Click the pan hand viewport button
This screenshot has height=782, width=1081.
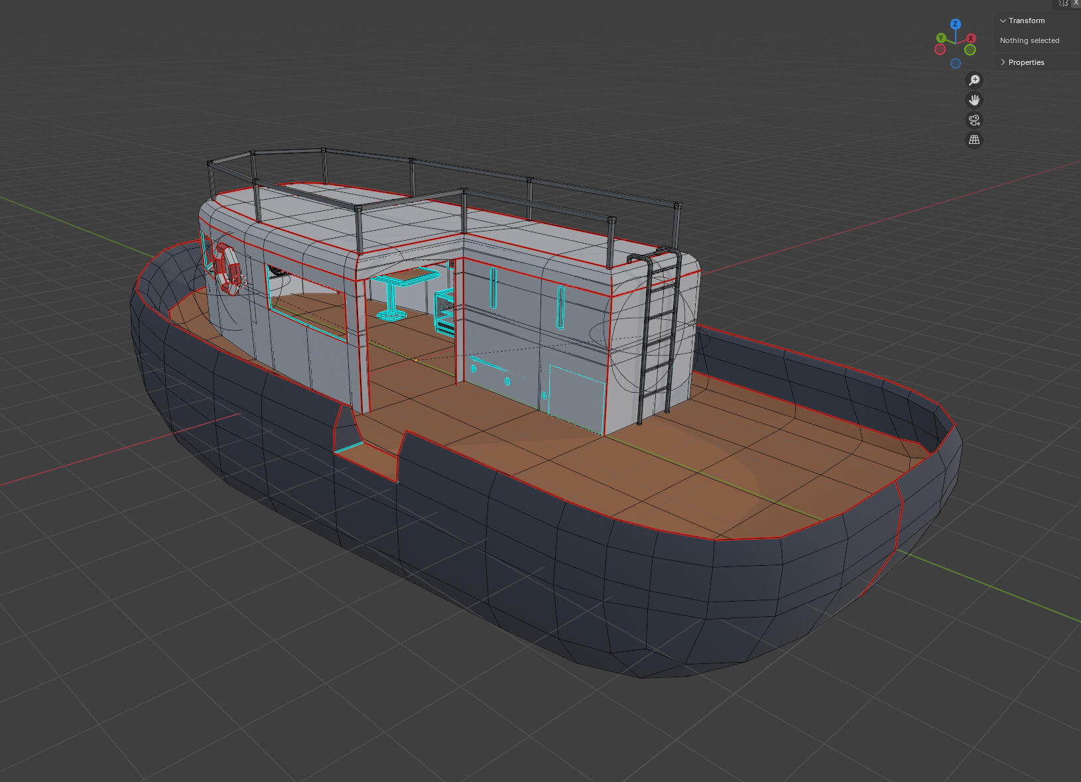pos(974,100)
